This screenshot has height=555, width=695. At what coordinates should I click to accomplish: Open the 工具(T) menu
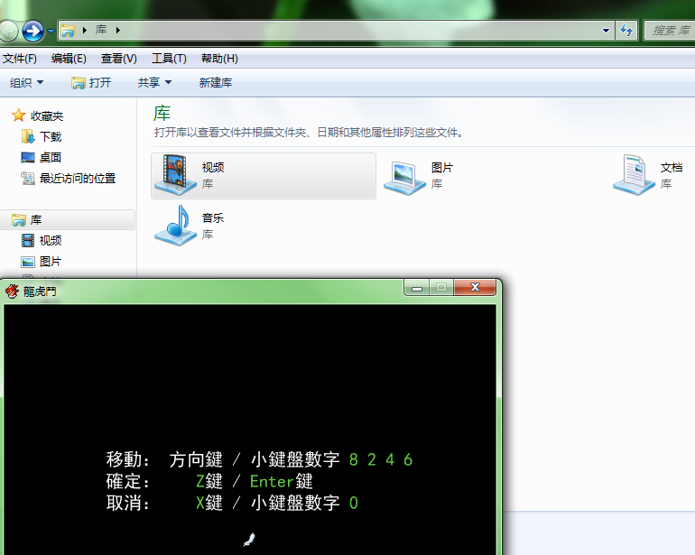tap(169, 59)
